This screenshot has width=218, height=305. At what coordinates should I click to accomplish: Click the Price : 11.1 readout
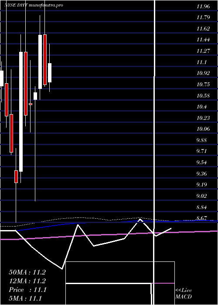click(x=27, y=290)
